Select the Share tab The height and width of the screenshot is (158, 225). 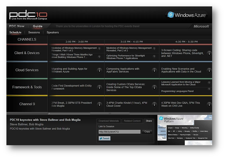(x=149, y=121)
